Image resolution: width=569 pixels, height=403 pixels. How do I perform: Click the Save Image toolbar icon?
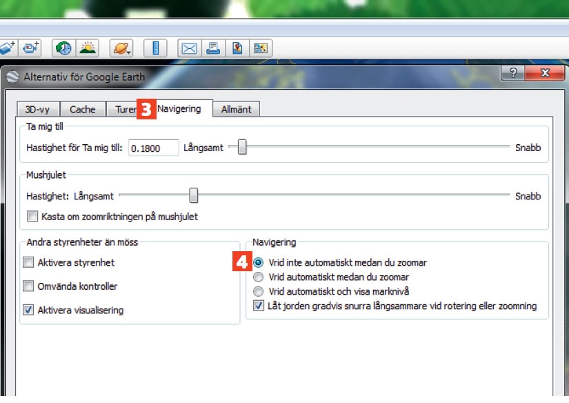[x=261, y=48]
